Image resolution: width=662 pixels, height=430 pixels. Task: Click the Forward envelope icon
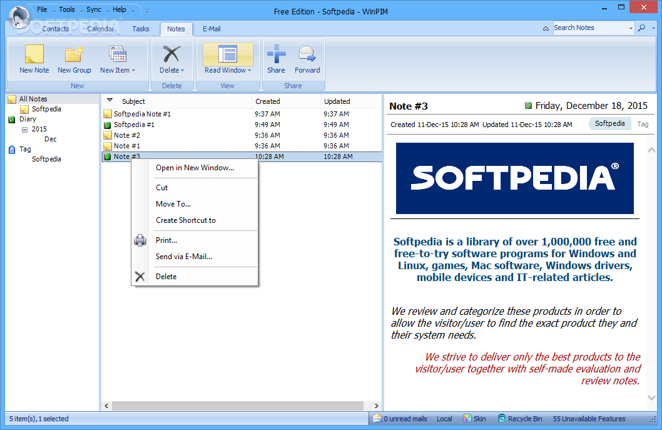coord(307,54)
